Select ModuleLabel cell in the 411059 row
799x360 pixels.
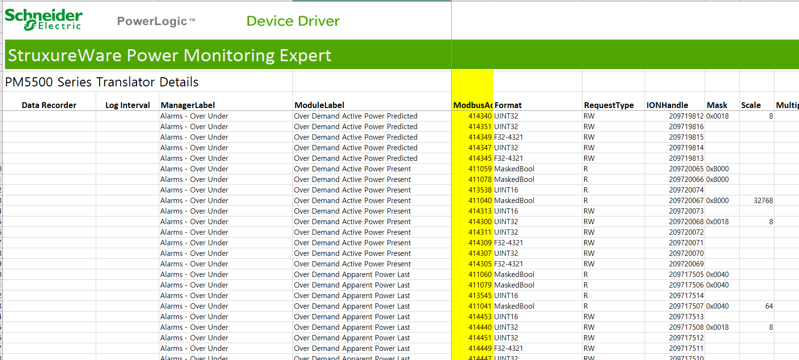tap(372, 169)
